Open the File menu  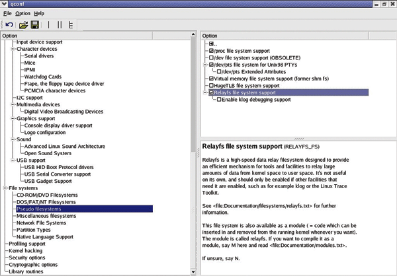coord(7,13)
